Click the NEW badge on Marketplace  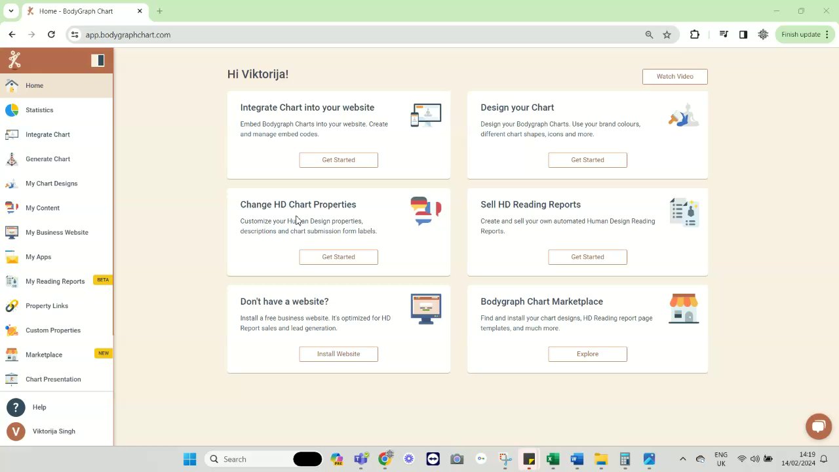[x=103, y=353]
